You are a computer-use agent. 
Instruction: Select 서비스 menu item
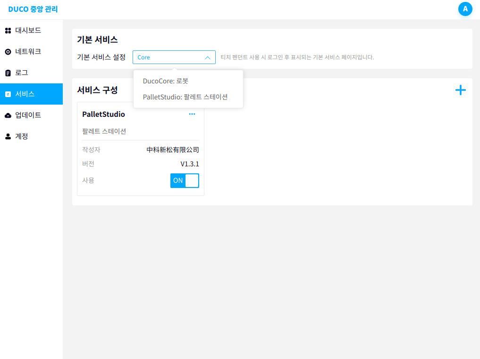pos(31,94)
